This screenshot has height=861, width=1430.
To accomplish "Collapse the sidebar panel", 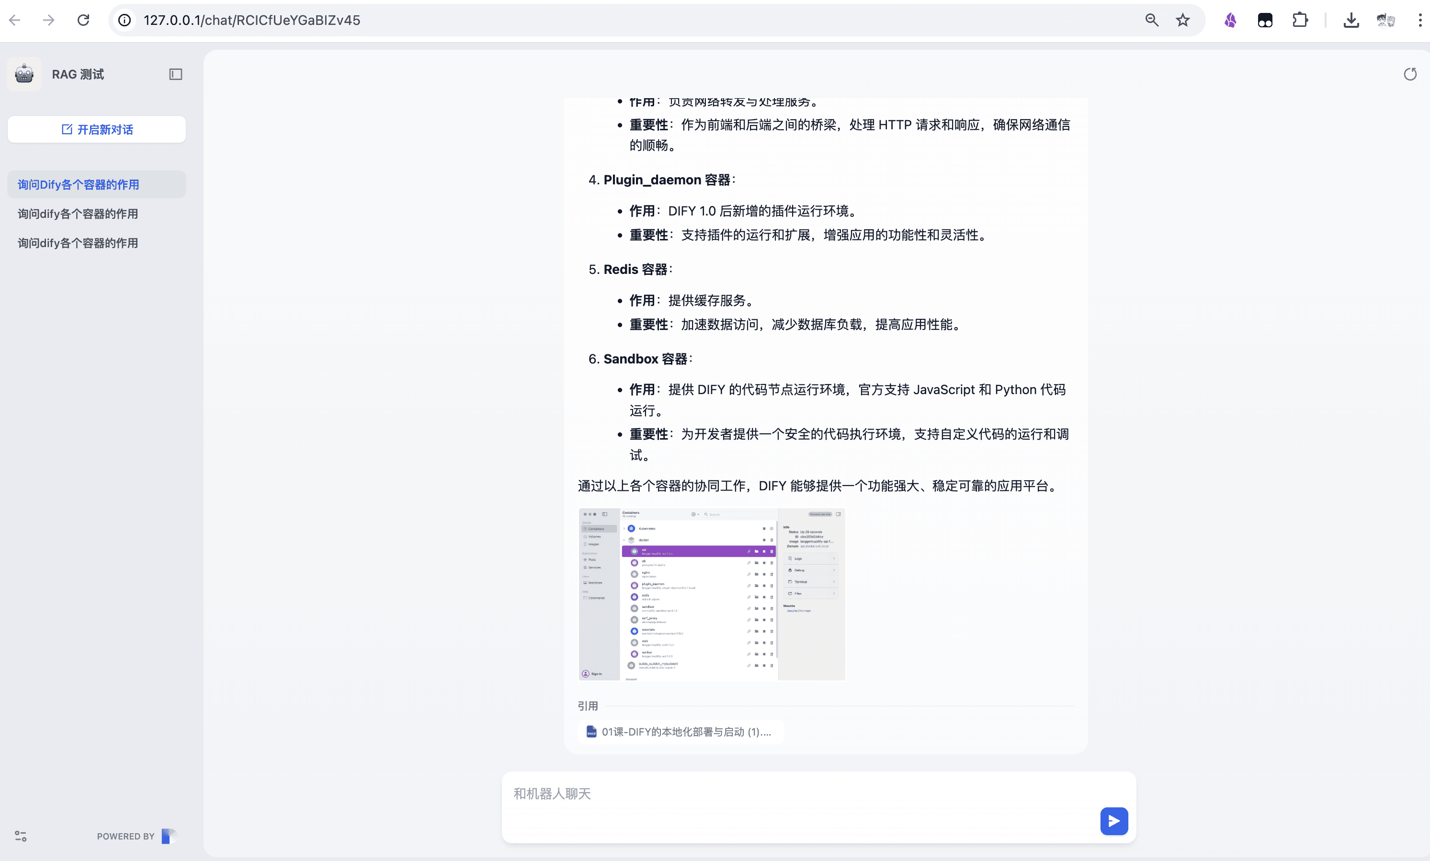I will [x=176, y=74].
